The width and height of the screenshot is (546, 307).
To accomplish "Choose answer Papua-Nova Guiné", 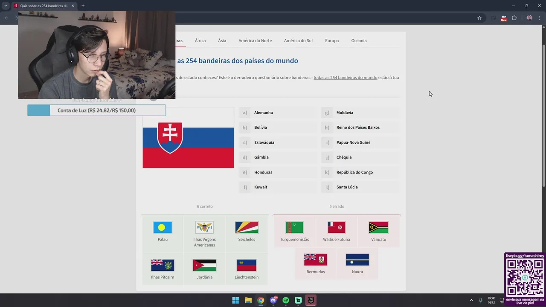I will [360, 142].
